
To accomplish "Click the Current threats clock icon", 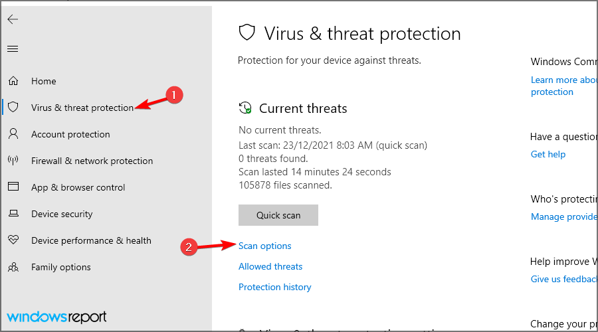I will tap(245, 108).
